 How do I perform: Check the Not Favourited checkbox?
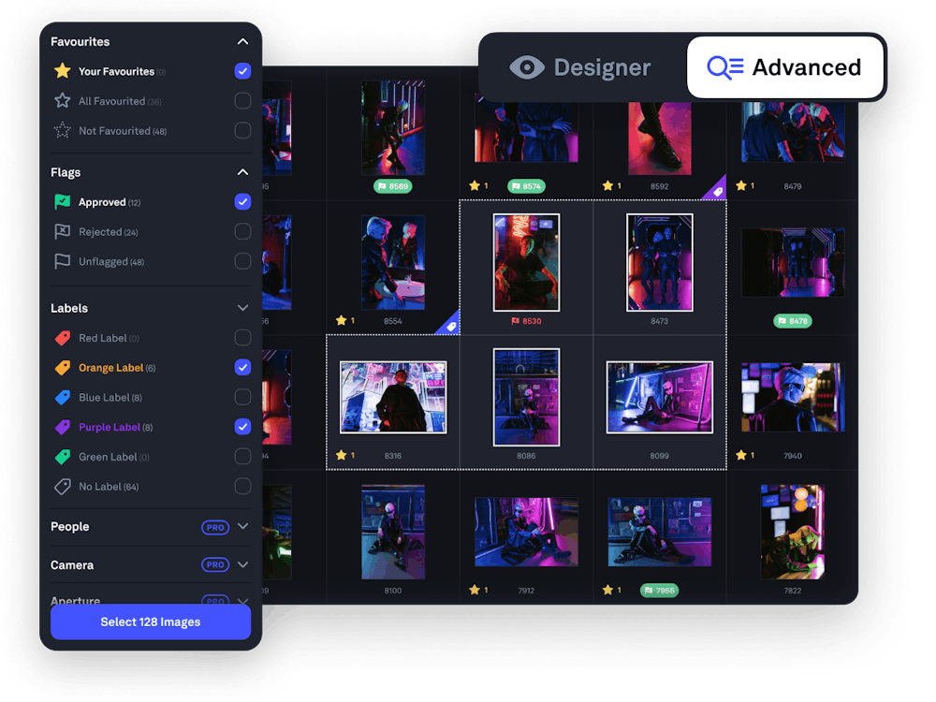click(242, 130)
